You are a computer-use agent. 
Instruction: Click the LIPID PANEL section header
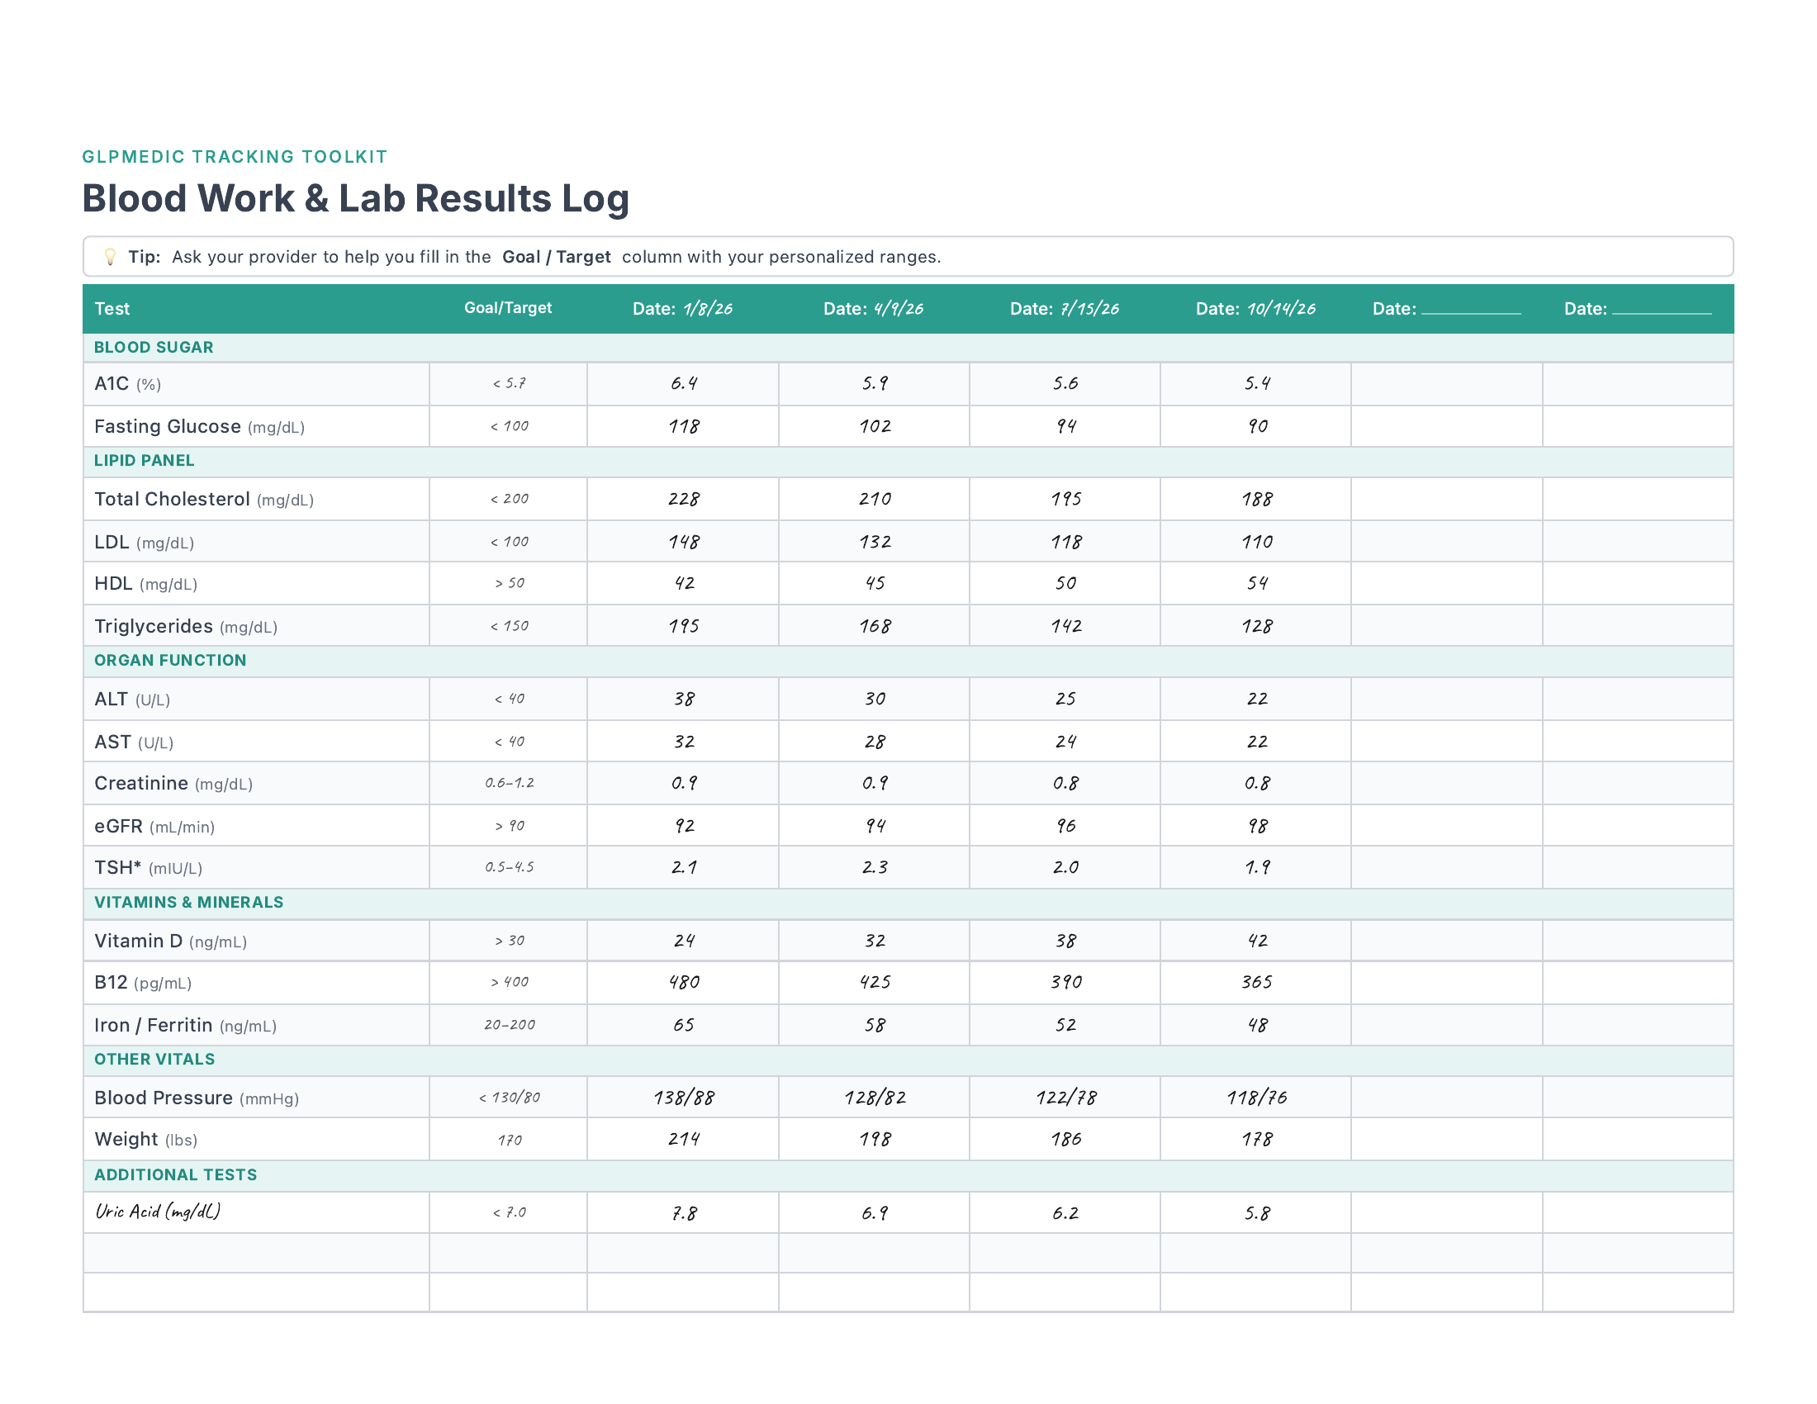tap(144, 460)
